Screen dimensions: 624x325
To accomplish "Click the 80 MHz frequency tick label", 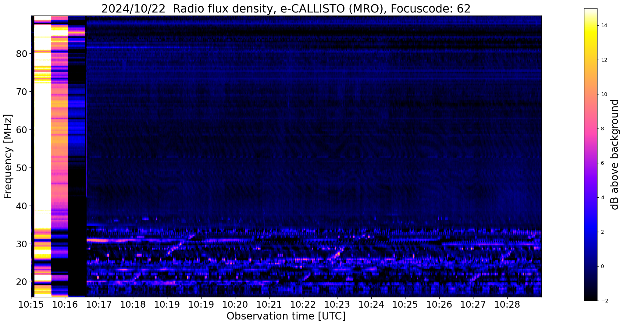I will (21, 54).
